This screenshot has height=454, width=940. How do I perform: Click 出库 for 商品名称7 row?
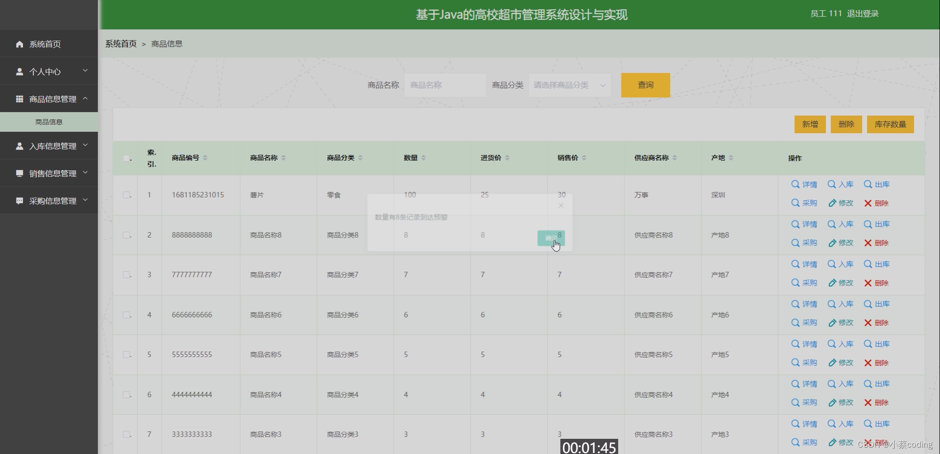877,264
